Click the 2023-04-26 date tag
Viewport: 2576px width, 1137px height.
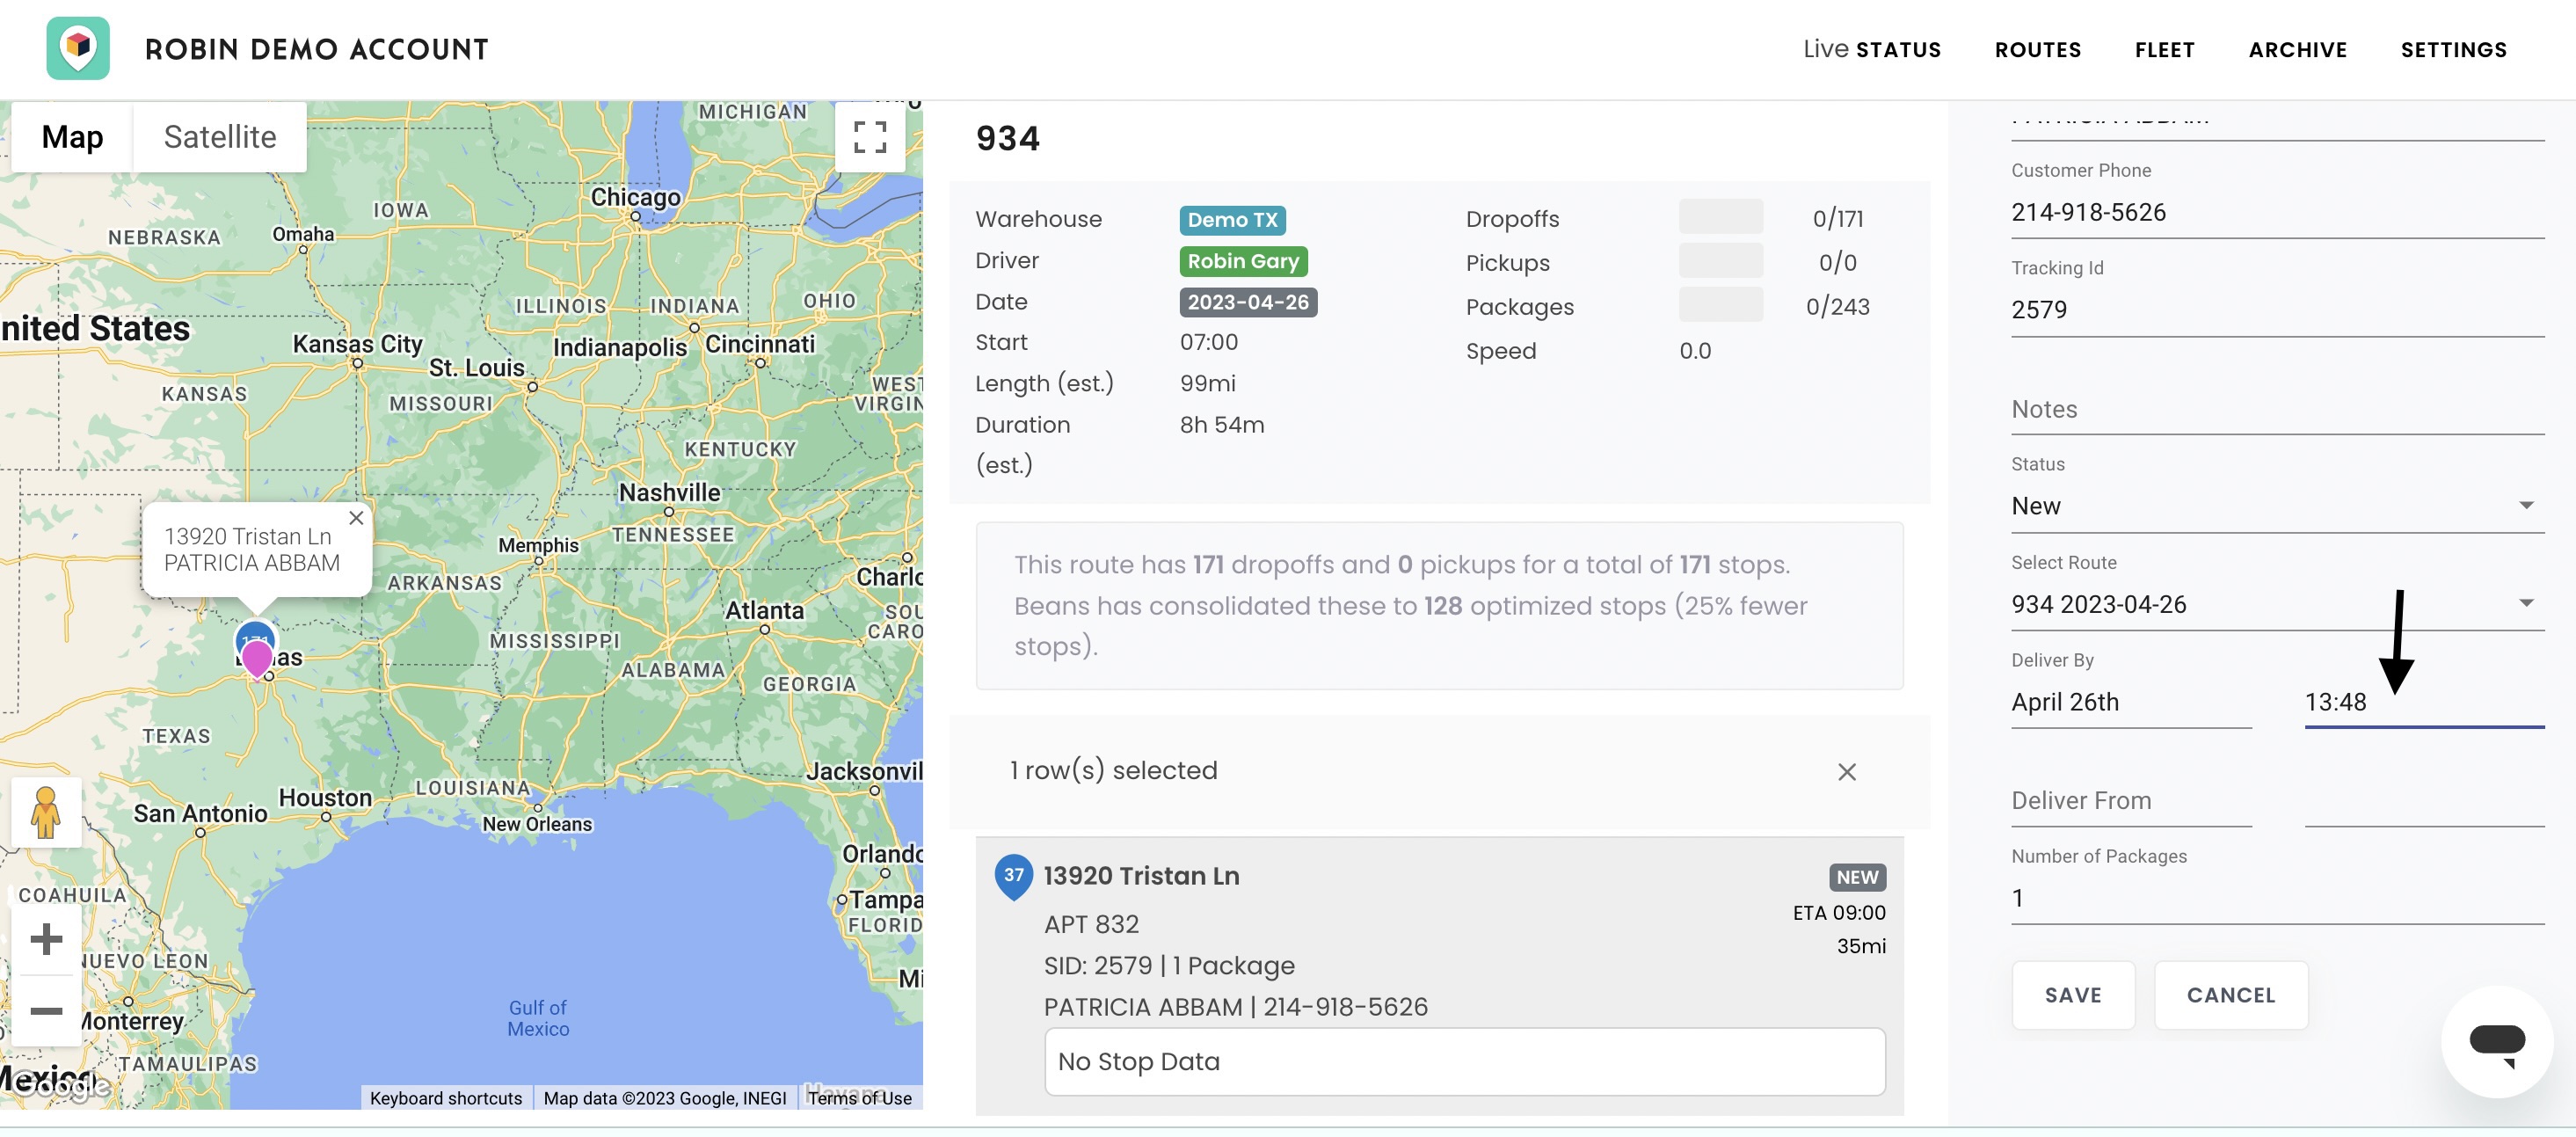click(x=1248, y=302)
